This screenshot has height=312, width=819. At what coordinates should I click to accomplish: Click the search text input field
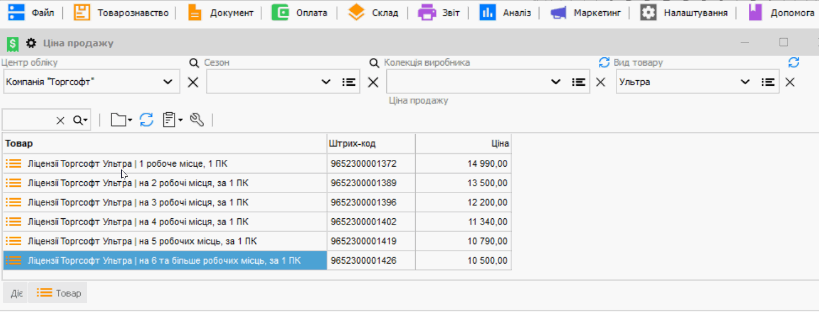pyautogui.click(x=28, y=120)
